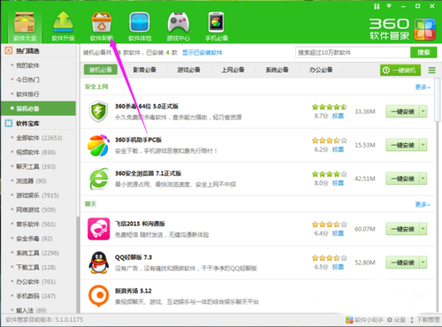Click the 360手机助手PC版 app icon
442x327 pixels.
98,145
